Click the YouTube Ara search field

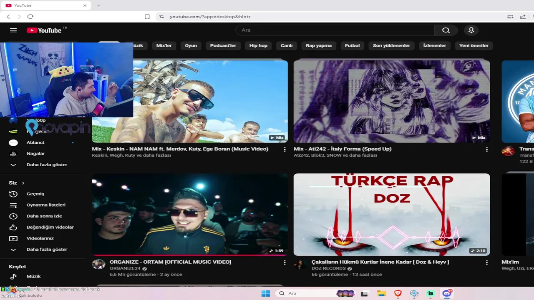335,30
